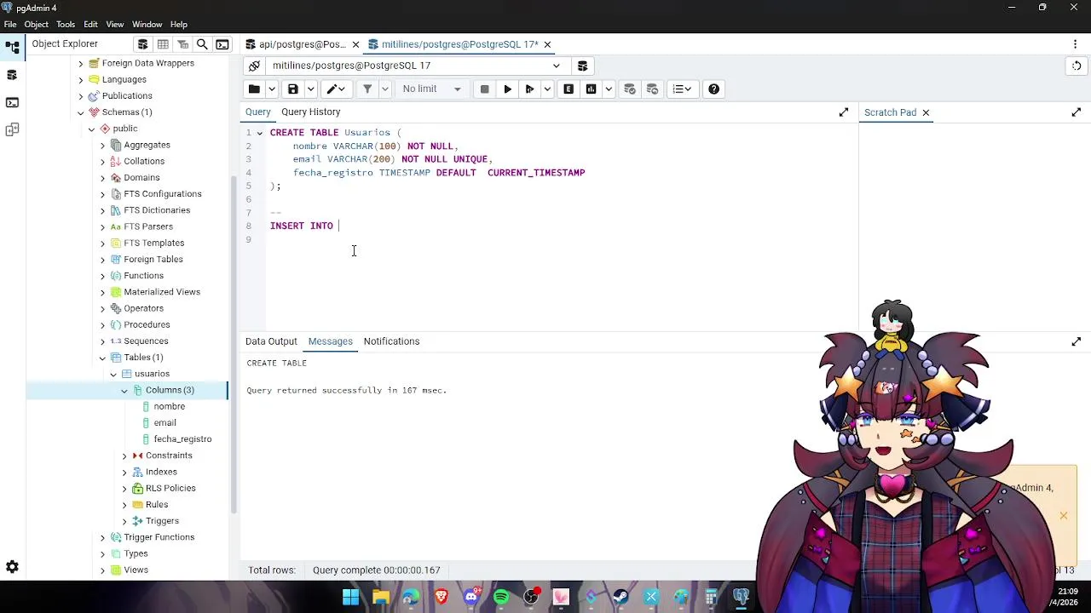
Task: Run Explain on the query
Action: click(x=569, y=89)
